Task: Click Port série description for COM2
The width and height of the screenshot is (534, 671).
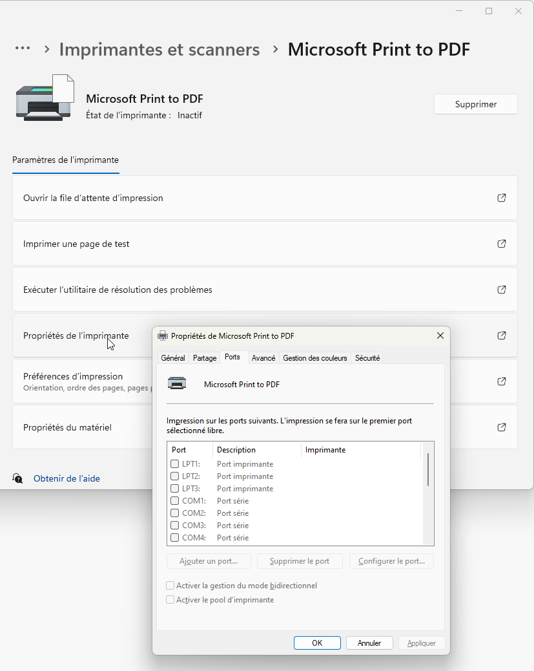Action: 232,513
